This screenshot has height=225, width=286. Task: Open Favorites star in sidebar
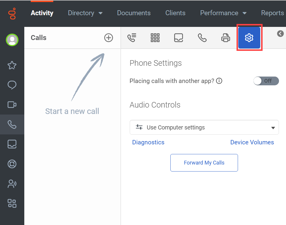click(x=12, y=65)
